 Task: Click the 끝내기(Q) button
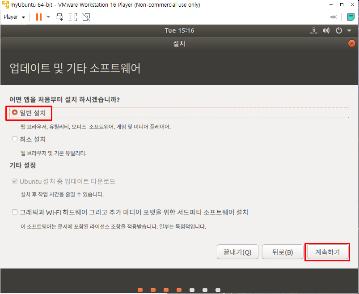(x=237, y=252)
